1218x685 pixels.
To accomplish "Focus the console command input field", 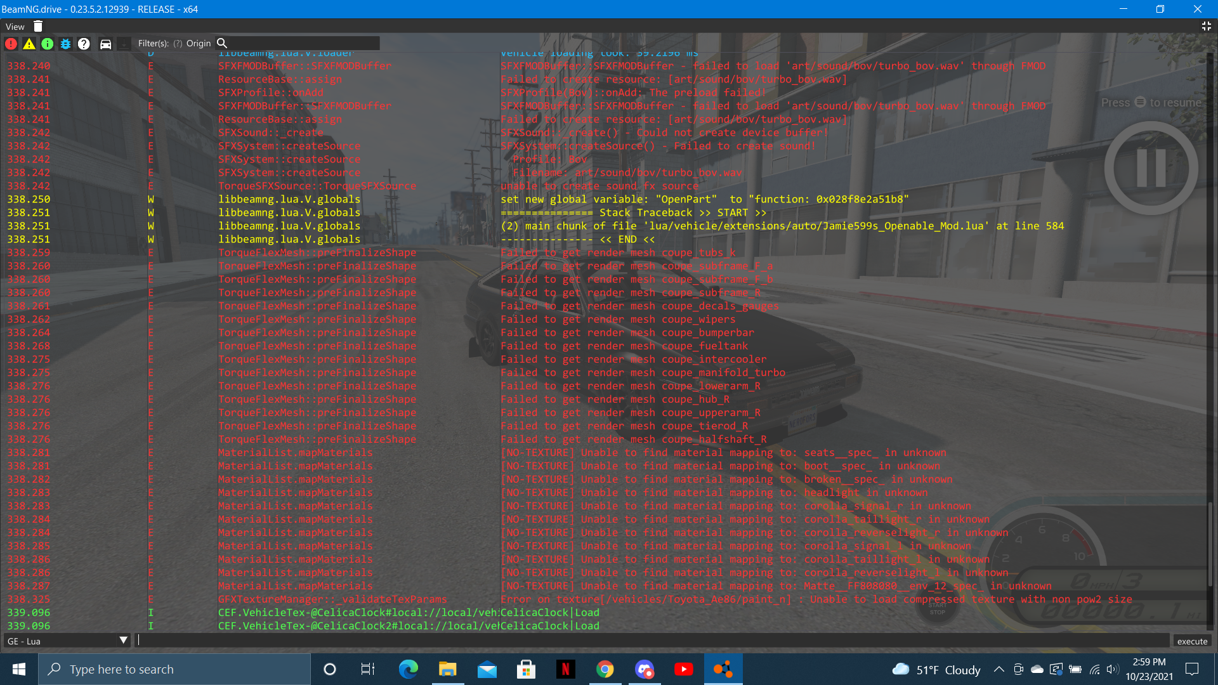I will tap(653, 641).
